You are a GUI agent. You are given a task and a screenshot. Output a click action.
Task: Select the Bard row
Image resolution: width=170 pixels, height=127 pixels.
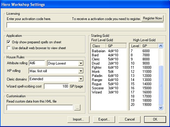[108, 55]
